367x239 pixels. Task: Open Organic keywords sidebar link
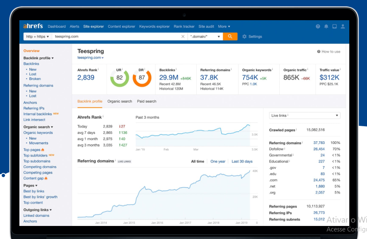pos(38,133)
